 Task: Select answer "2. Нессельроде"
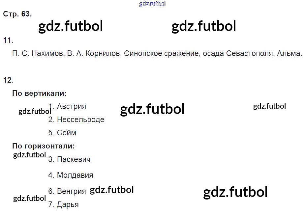(76, 120)
